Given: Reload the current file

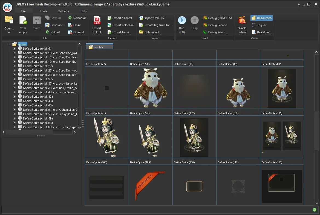Looking at the screenshot, I should [x=53, y=32].
